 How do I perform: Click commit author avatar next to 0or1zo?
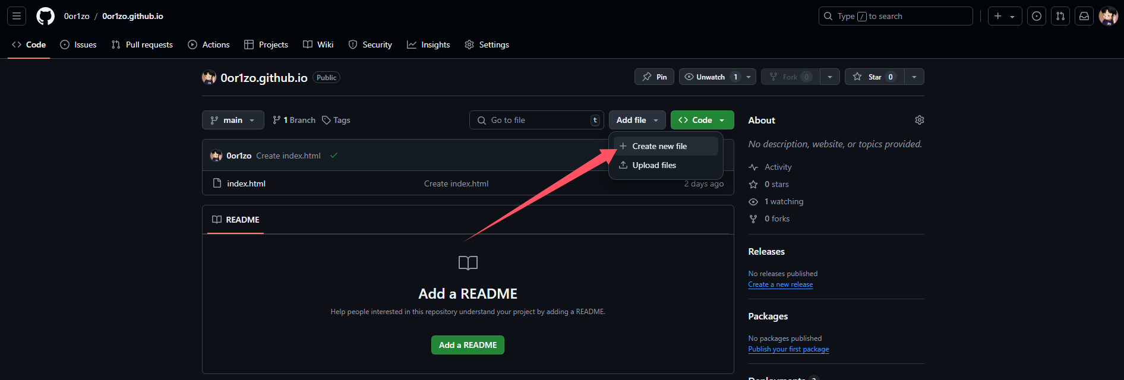pyautogui.click(x=216, y=156)
